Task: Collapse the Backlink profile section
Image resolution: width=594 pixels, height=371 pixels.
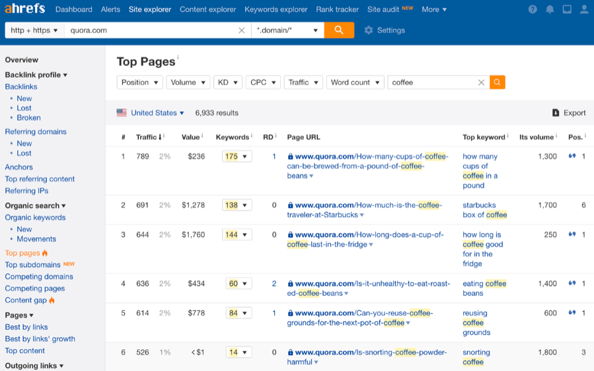Action: pos(36,75)
